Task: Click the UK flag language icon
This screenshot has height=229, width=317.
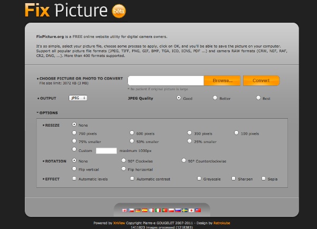Action: [125, 210]
